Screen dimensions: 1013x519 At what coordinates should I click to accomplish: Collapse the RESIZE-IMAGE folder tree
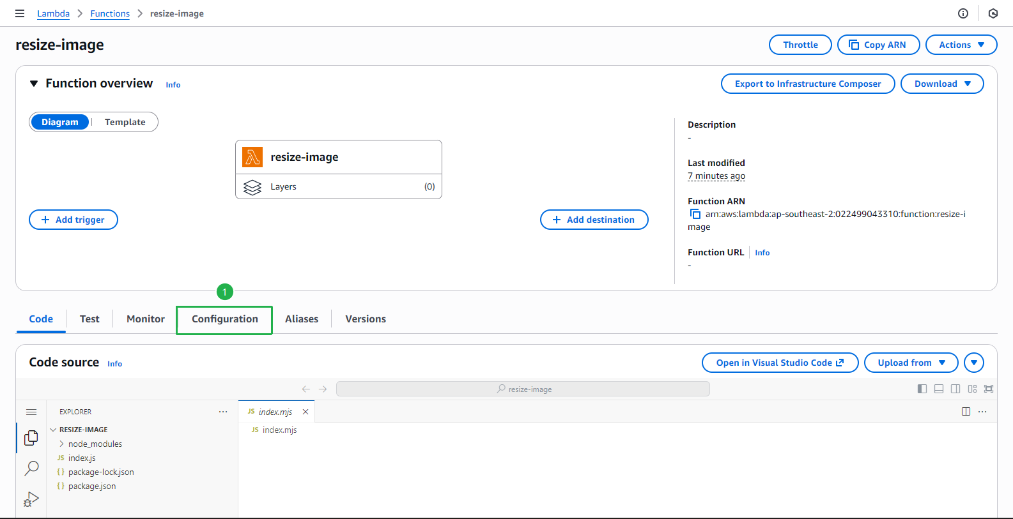(x=53, y=430)
